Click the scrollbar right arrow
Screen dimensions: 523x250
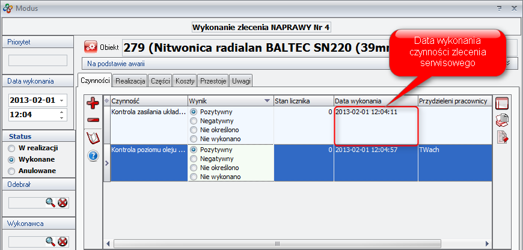pyautogui.click(x=487, y=243)
